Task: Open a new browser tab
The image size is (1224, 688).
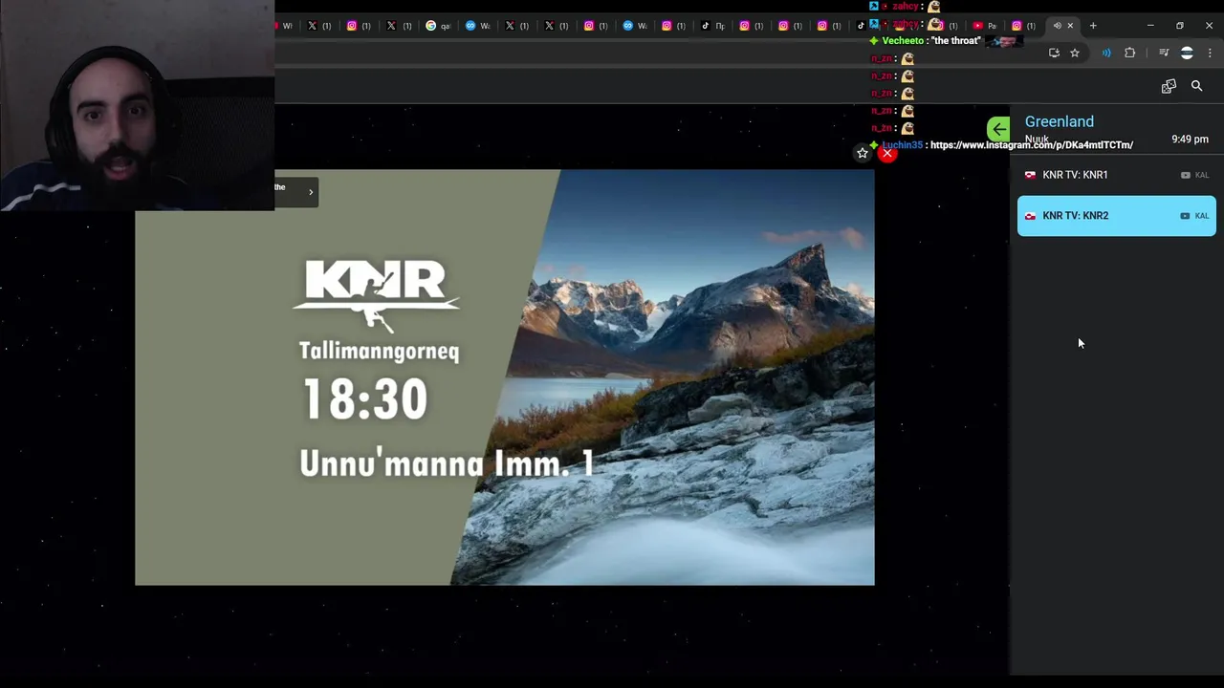Action: coord(1093,26)
